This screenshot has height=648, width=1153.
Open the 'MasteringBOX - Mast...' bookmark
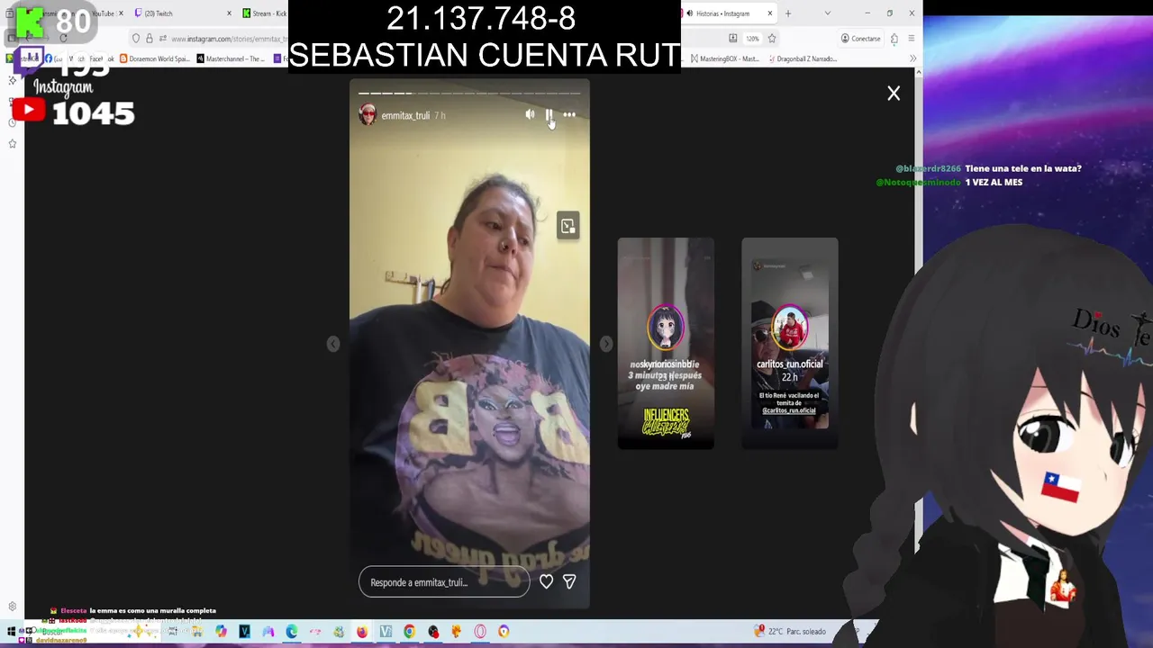[724, 59]
